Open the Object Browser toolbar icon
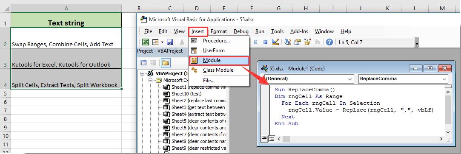This screenshot has height=154, width=461. tap(307, 42)
